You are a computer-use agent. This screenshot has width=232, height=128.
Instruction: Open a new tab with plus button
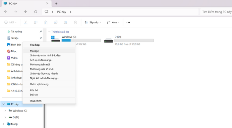[x=56, y=4]
